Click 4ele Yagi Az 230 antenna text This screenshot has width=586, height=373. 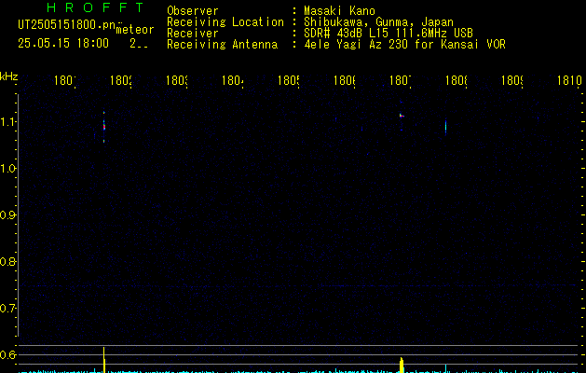[x=404, y=44]
